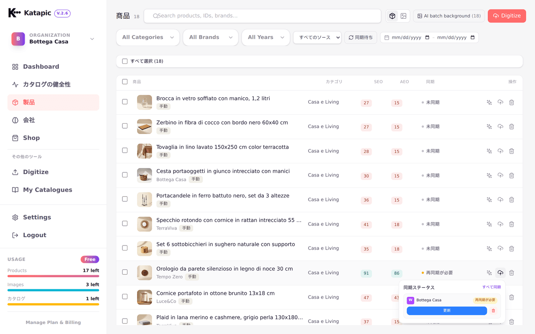Click the AI enhance sparkle icon for Brocca row
The height and width of the screenshot is (334, 535).
[x=489, y=102]
